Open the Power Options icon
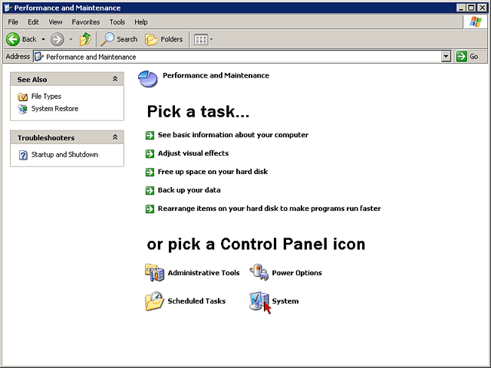This screenshot has height=368, width=491. (259, 272)
